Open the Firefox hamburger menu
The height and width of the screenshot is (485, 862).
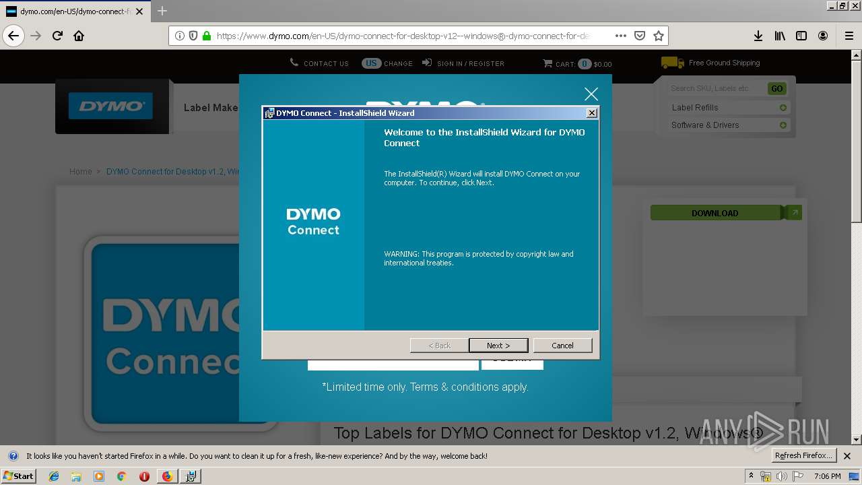click(849, 36)
